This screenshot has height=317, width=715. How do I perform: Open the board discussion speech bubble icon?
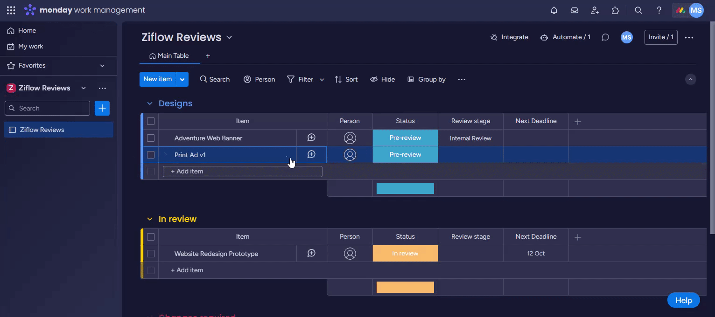605,37
